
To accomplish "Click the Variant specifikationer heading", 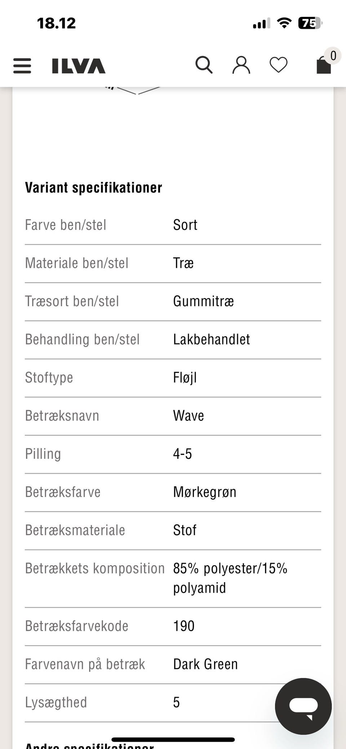I will pos(94,188).
